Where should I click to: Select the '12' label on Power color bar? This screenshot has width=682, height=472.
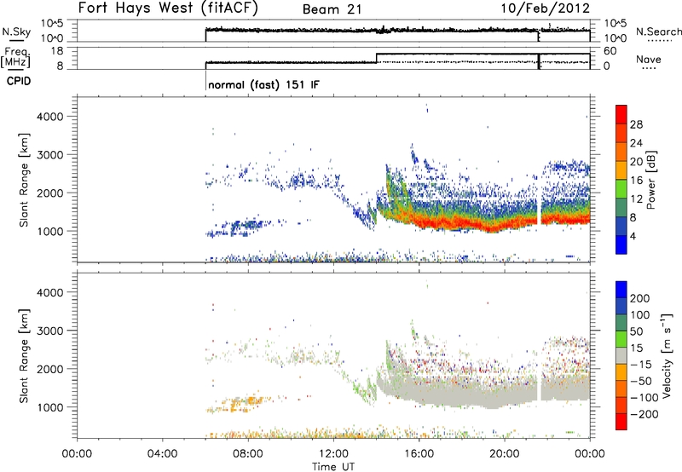pyautogui.click(x=636, y=199)
